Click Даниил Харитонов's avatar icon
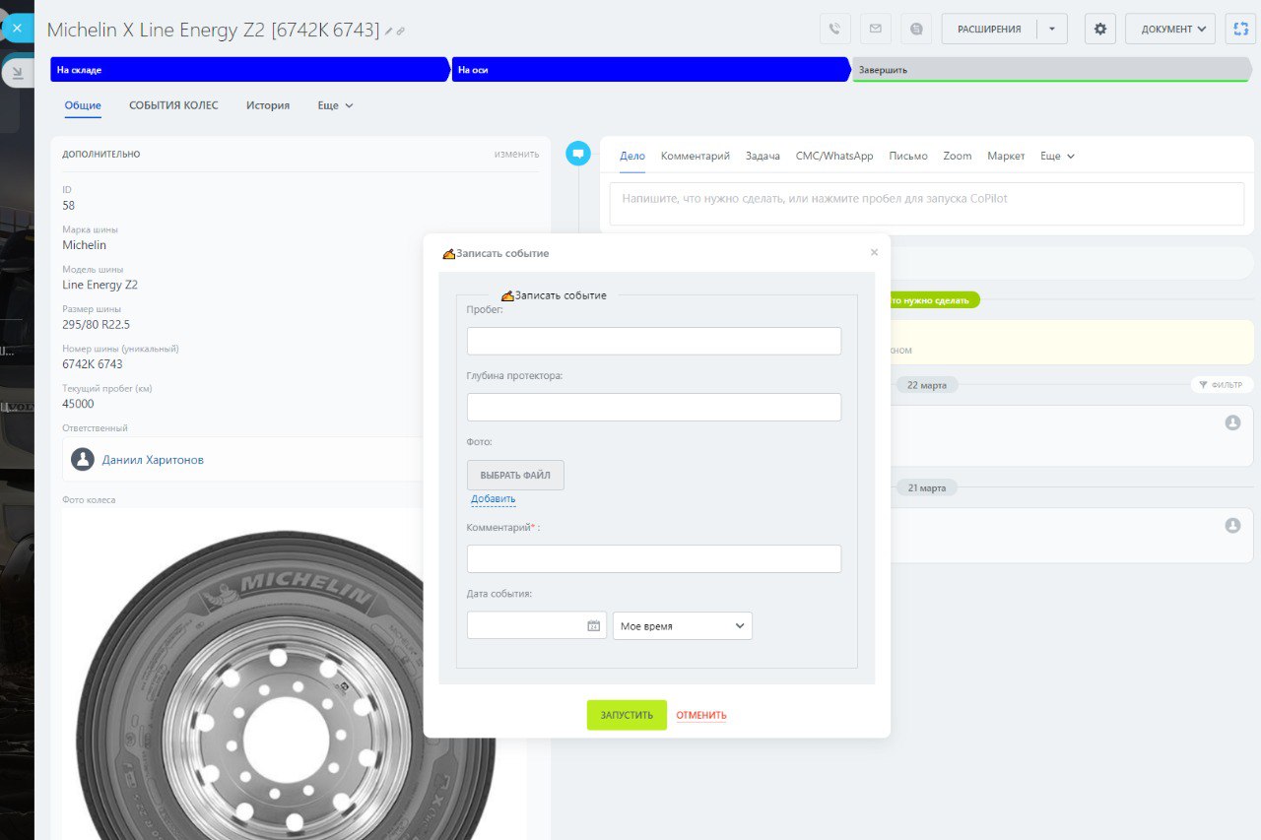1261x840 pixels. pyautogui.click(x=83, y=460)
